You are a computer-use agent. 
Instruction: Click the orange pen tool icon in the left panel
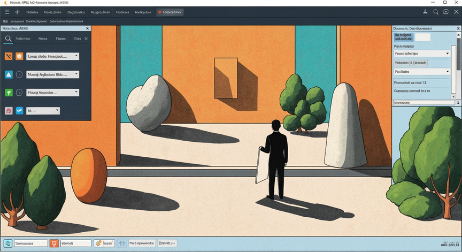(9, 56)
